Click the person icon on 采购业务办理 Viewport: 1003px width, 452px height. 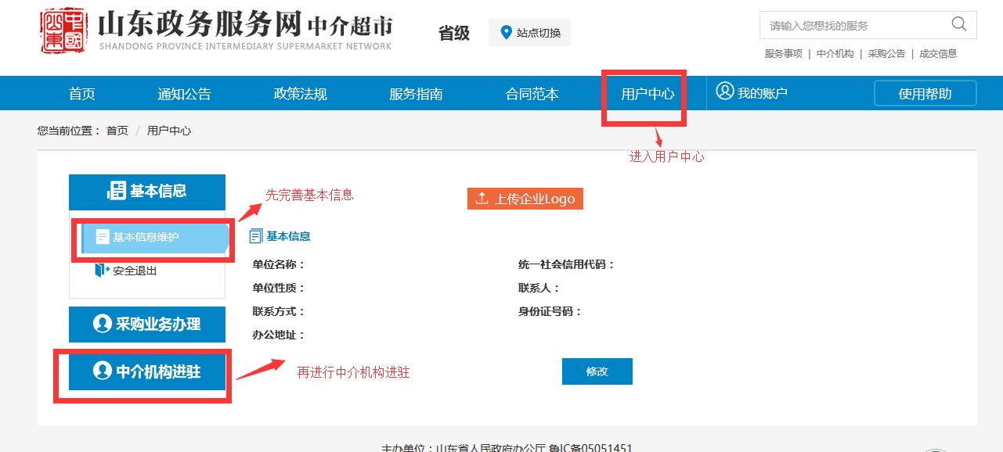[x=102, y=324]
